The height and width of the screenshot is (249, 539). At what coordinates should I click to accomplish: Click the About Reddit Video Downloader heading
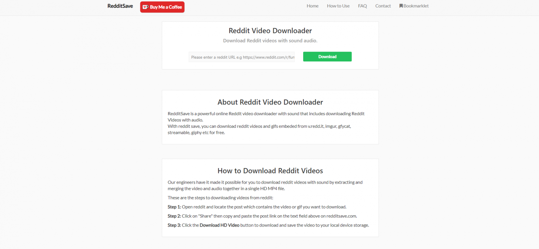point(270,102)
